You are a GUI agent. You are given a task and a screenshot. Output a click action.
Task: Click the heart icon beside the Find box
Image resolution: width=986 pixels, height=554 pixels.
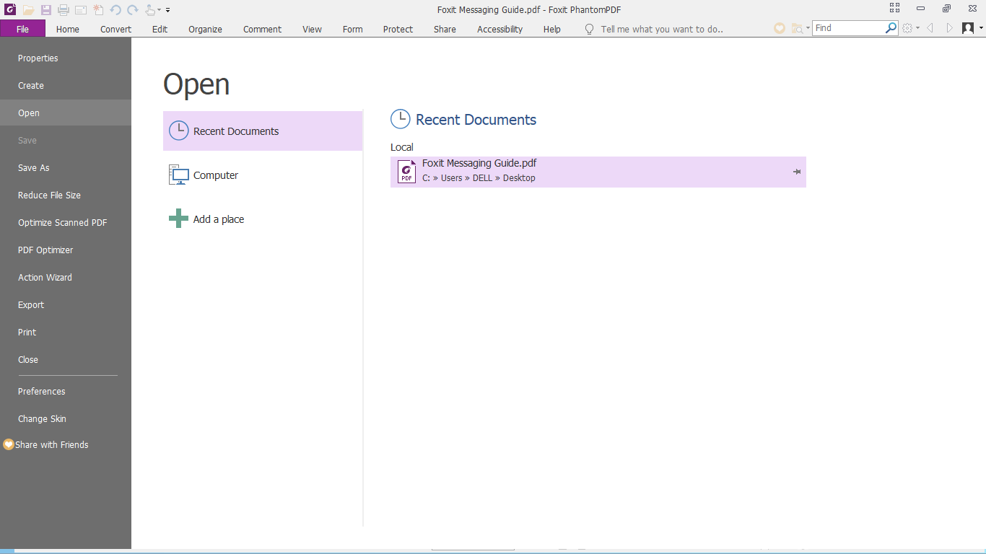780,28
